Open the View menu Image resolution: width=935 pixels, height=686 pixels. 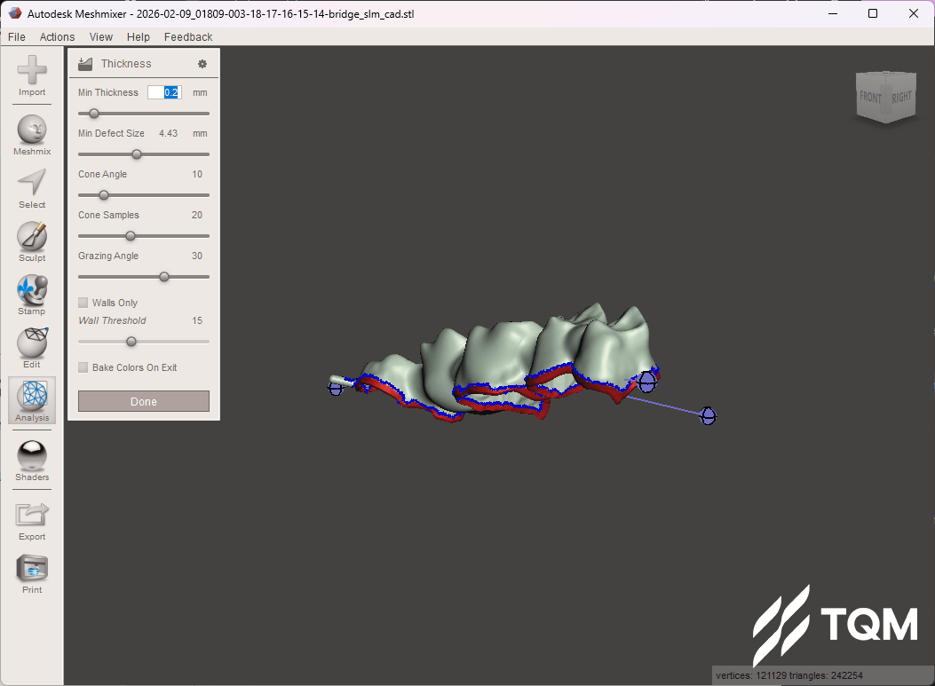[x=101, y=37]
